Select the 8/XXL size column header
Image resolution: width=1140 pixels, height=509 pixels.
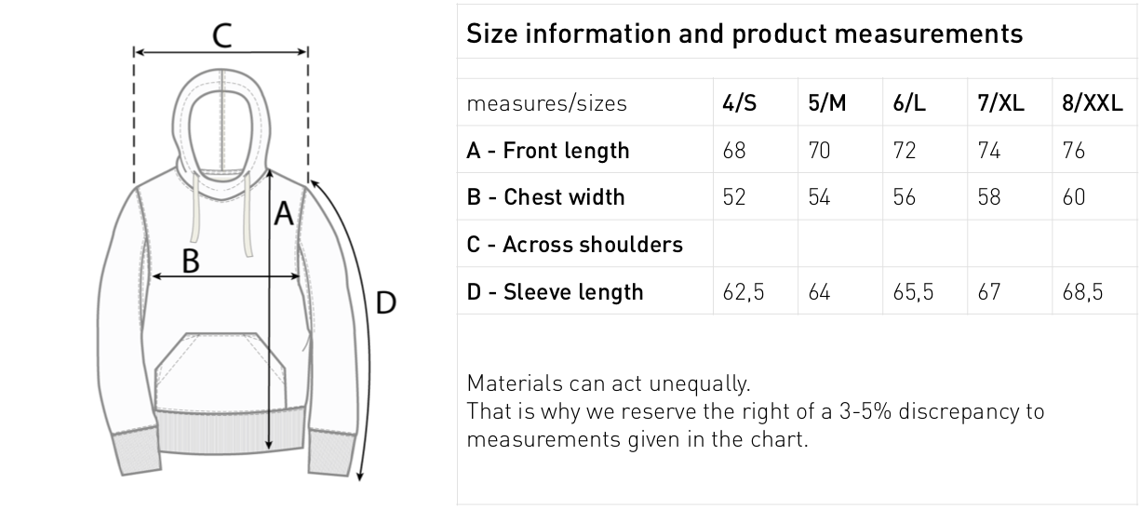[1092, 103]
